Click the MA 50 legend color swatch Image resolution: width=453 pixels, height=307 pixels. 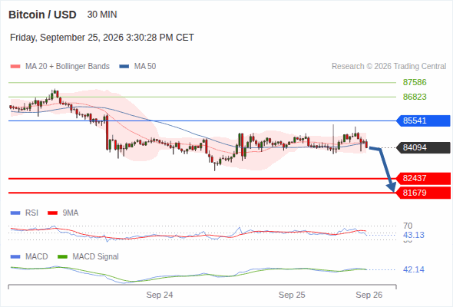click(124, 67)
